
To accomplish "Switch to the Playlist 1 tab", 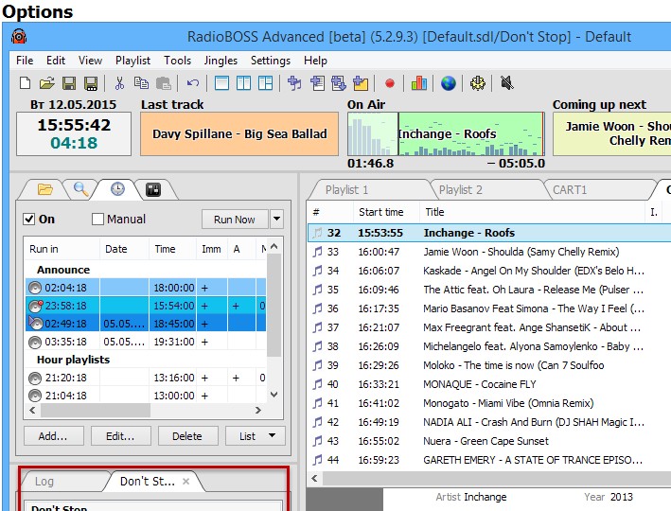I will [368, 189].
